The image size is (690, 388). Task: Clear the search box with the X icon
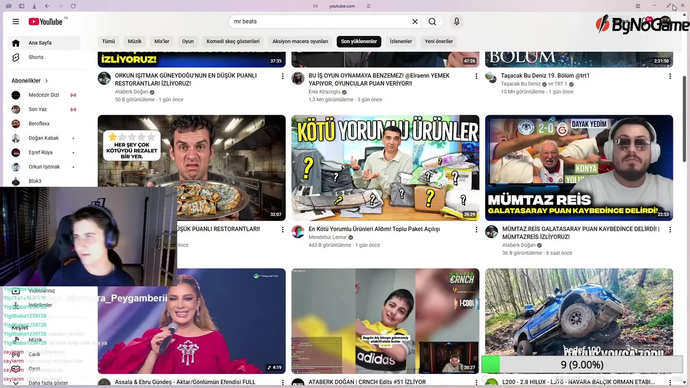[415, 22]
